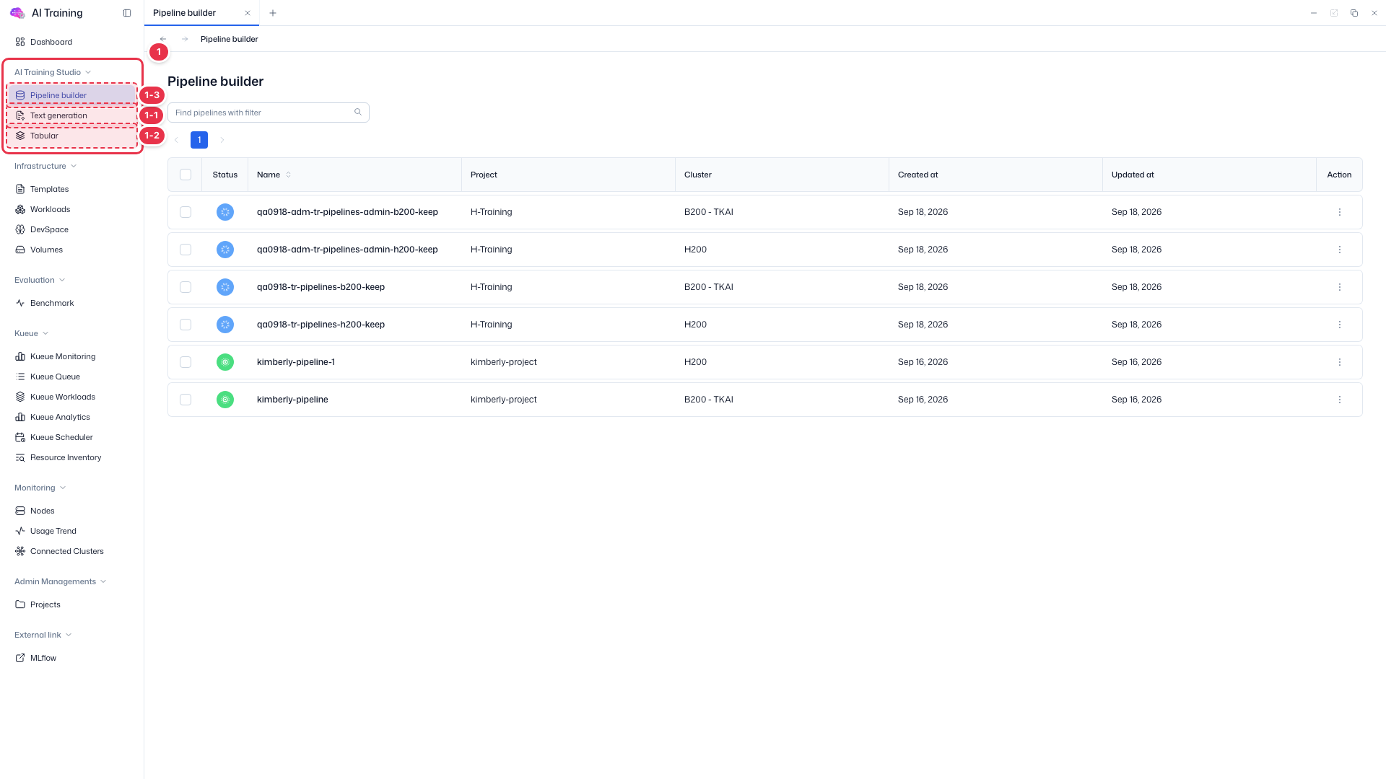Viewport: 1386px width, 779px height.
Task: Open MLflow external link icon
Action: click(x=20, y=658)
